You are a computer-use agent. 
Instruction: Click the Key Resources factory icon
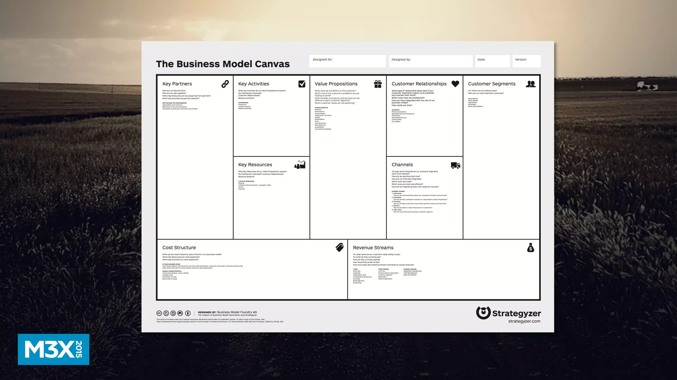[x=300, y=165]
